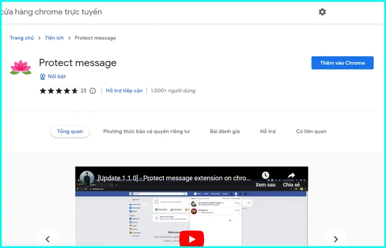This screenshot has width=386, height=248.
Task: Click the 1.000+ người dùng text
Action: [x=173, y=91]
